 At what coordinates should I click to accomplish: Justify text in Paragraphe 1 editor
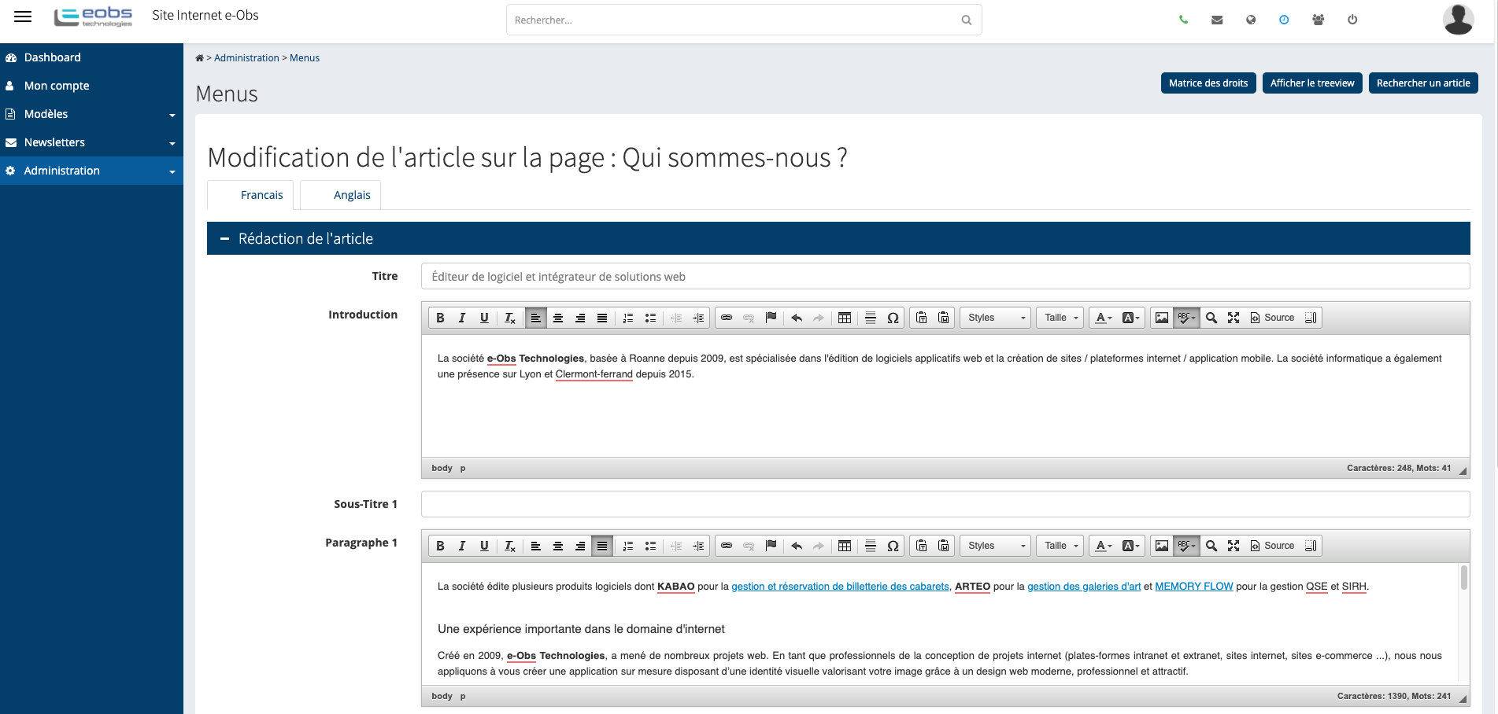602,546
